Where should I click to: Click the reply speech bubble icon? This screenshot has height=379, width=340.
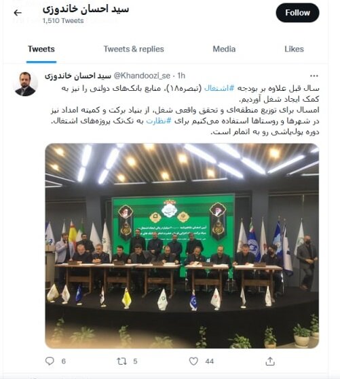click(50, 361)
